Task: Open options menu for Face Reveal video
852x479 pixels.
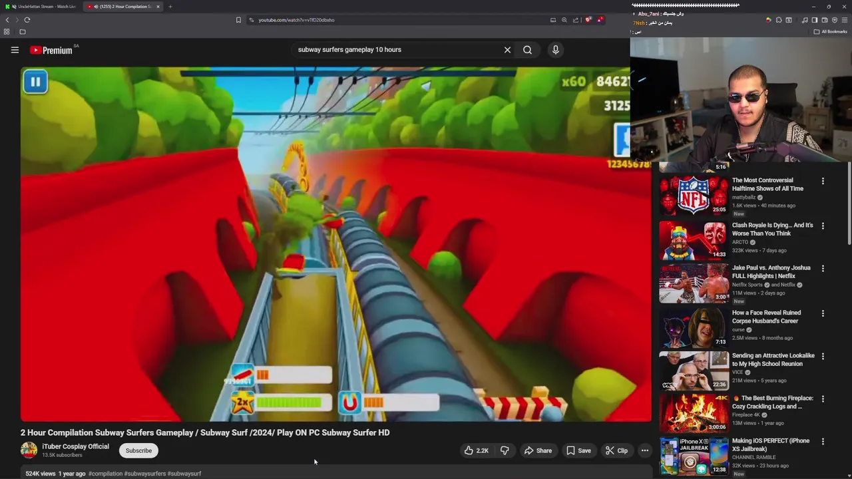Action: (823, 313)
